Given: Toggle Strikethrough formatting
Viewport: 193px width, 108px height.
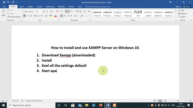Looking at the screenshot, I should 36,16.
